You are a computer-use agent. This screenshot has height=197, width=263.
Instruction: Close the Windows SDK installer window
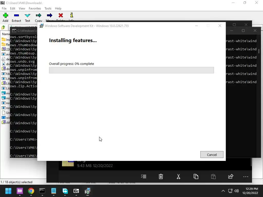220,26
